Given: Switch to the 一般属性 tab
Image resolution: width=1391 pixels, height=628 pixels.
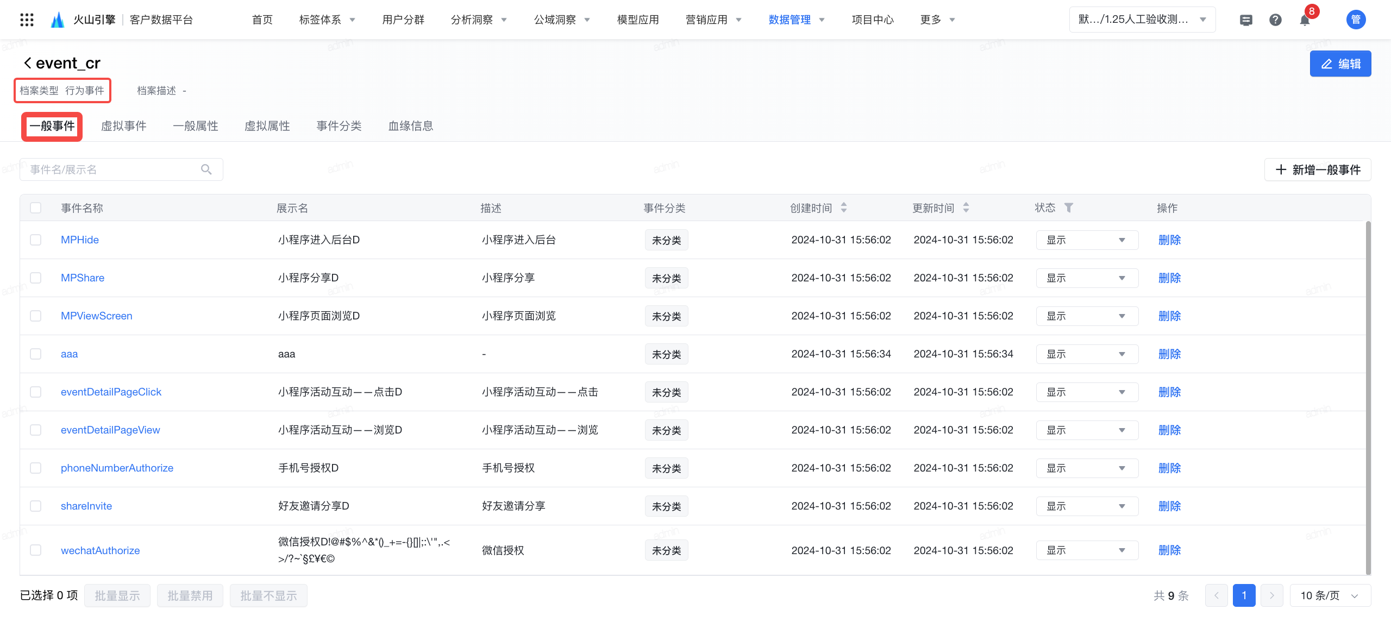Looking at the screenshot, I should coord(196,126).
